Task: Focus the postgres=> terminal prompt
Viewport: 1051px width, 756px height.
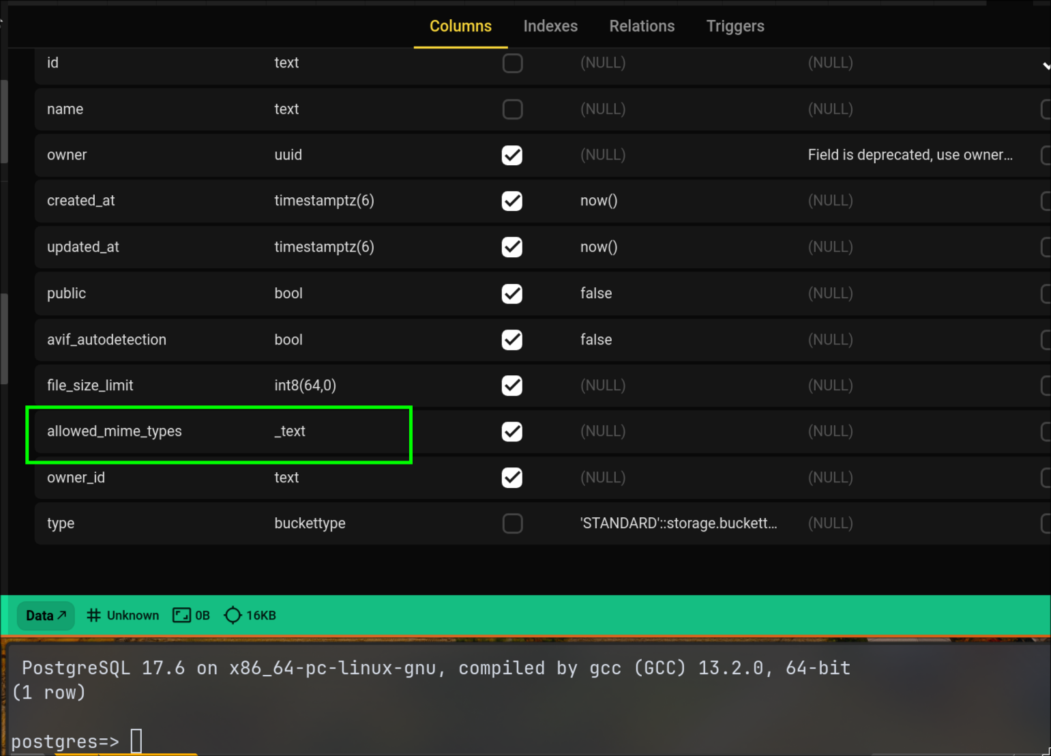Action: [x=65, y=742]
